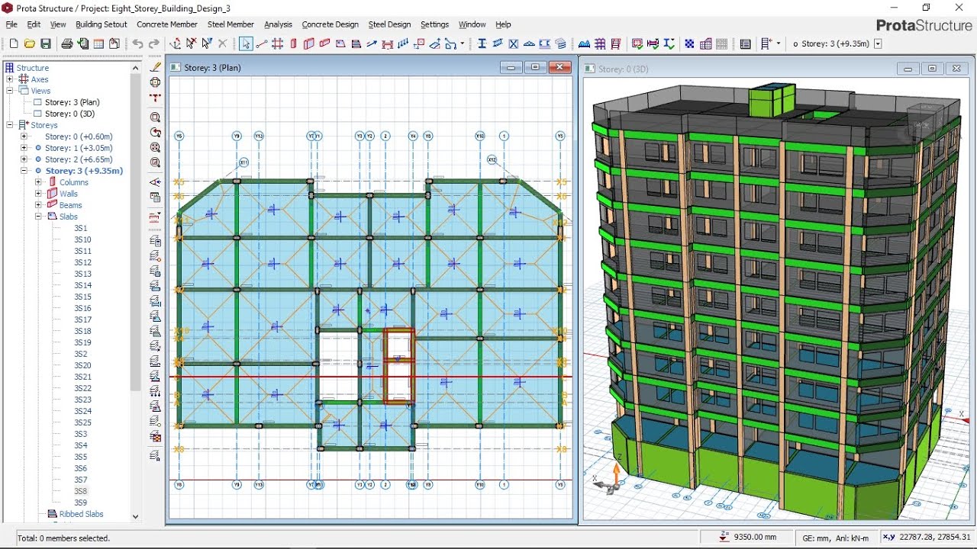
Task: Print using the printer toolbar icon
Action: click(x=67, y=44)
